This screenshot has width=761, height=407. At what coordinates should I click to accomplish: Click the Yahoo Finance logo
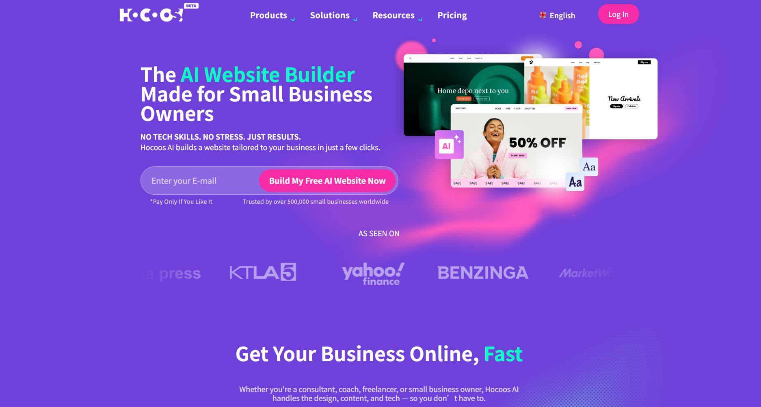click(373, 274)
